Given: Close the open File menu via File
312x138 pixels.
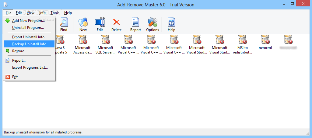Looking at the screenshot, I should 9,13.
